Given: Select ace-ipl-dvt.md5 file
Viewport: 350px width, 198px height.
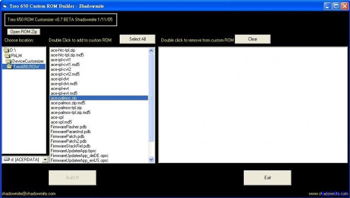Looking at the screenshot, I should point(64,83).
